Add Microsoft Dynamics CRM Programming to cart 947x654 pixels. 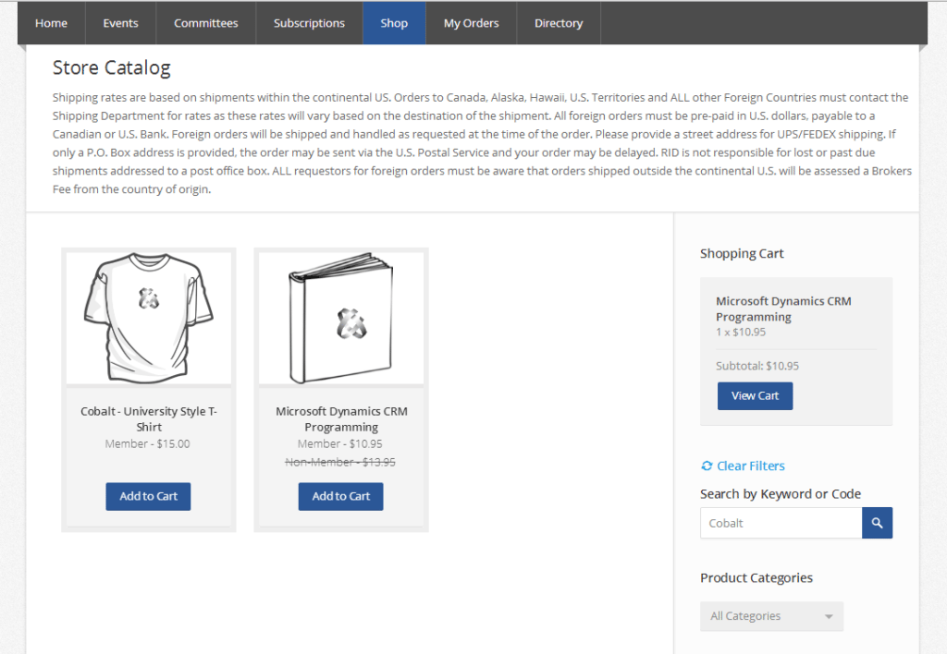340,497
